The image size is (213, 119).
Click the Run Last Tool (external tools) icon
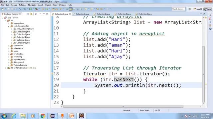[36, 9]
